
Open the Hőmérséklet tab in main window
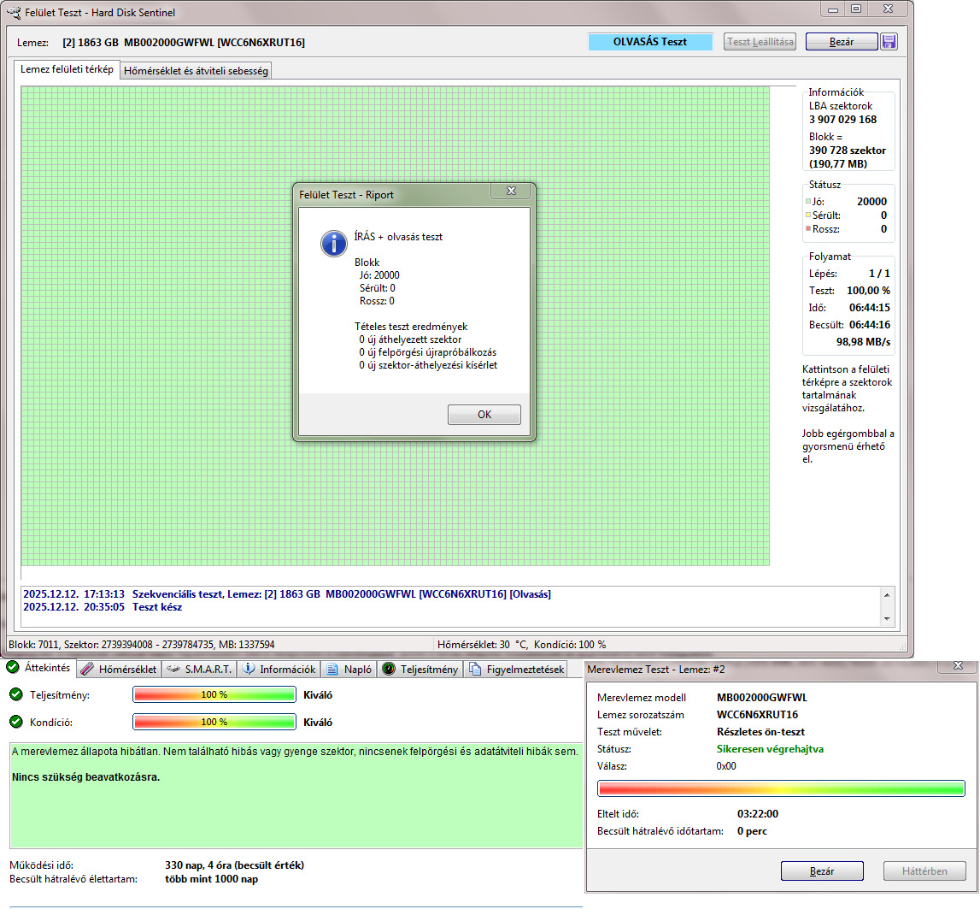click(120, 669)
